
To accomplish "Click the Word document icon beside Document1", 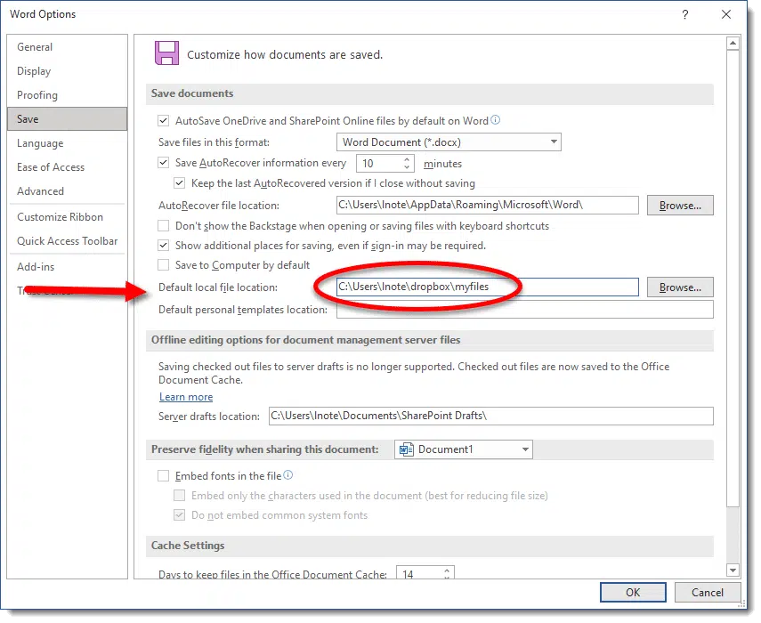I will (406, 449).
